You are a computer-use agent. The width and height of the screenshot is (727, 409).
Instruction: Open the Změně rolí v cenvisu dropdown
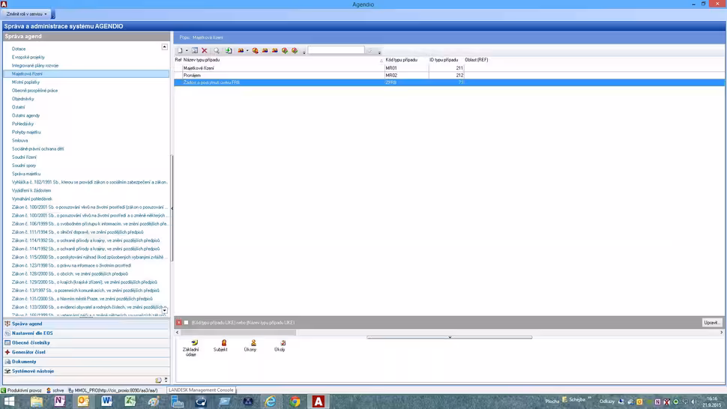pos(27,14)
